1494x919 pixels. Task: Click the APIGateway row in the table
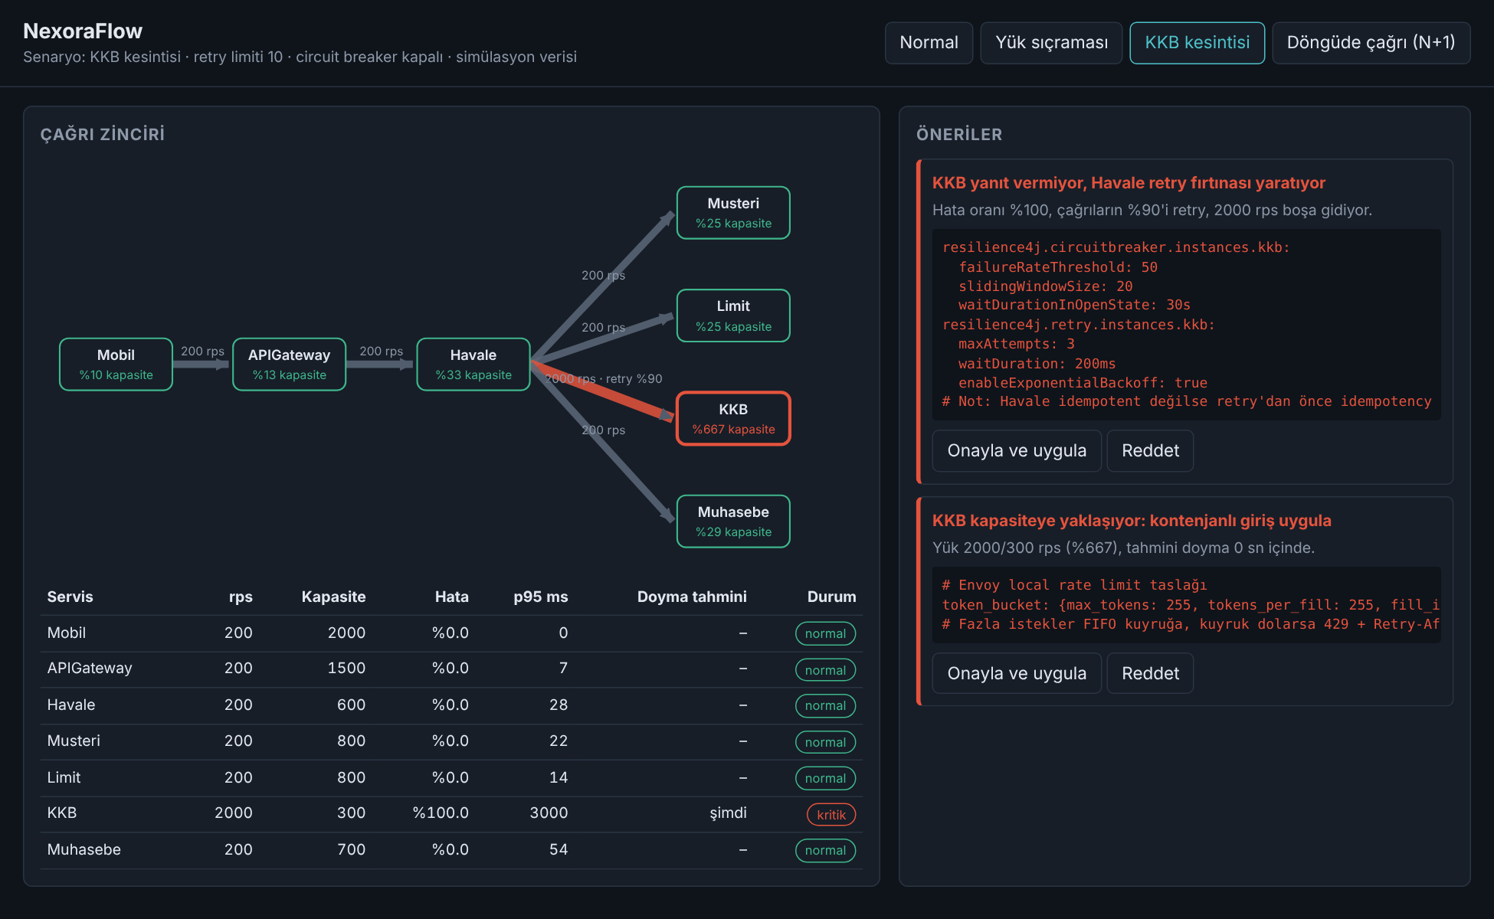(x=451, y=669)
